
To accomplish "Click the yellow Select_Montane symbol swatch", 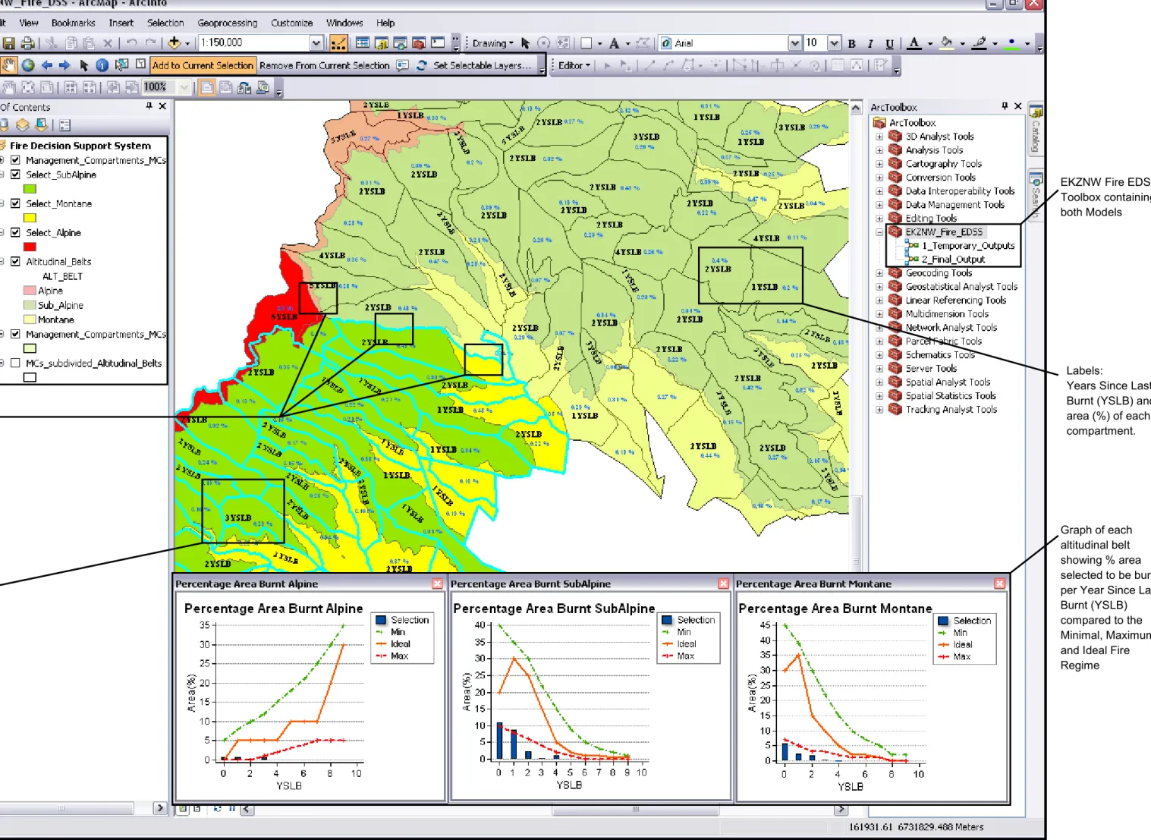I will coord(30,218).
